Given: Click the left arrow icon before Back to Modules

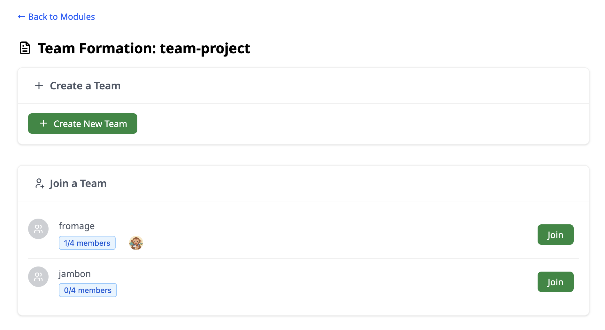Looking at the screenshot, I should point(21,17).
